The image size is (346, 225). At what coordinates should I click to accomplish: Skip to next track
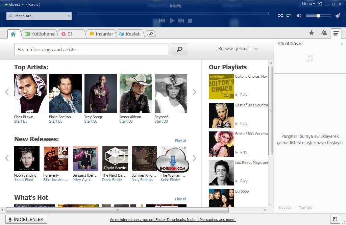(181, 21)
